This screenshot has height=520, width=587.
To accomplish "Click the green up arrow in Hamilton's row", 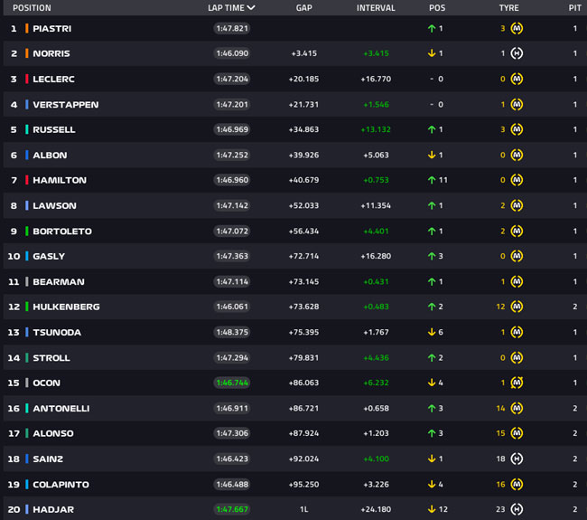I will coord(432,180).
